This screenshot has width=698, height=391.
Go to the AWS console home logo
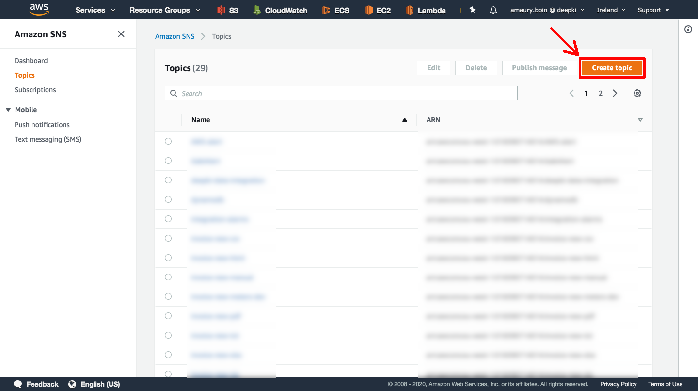(x=39, y=9)
